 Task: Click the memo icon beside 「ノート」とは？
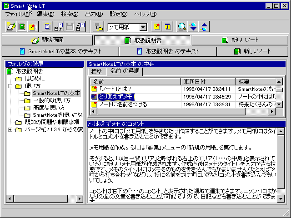coord(94,89)
